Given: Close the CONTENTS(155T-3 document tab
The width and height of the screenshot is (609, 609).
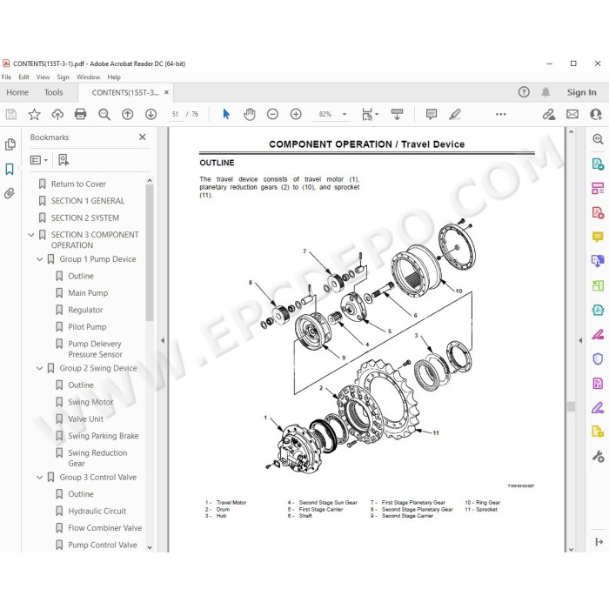Looking at the screenshot, I should [x=166, y=92].
